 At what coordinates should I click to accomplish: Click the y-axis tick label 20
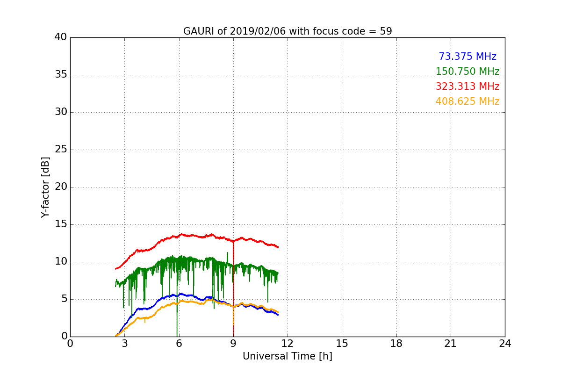pos(60,187)
